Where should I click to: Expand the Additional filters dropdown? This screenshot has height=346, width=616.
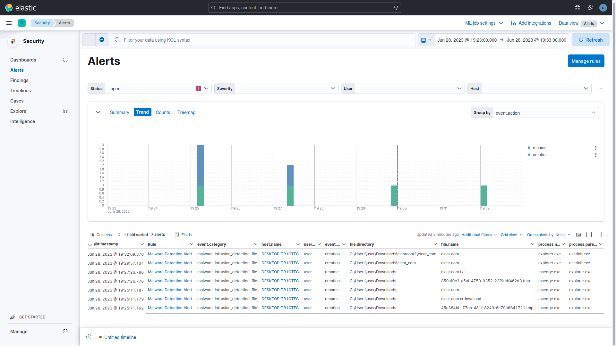pyautogui.click(x=479, y=235)
